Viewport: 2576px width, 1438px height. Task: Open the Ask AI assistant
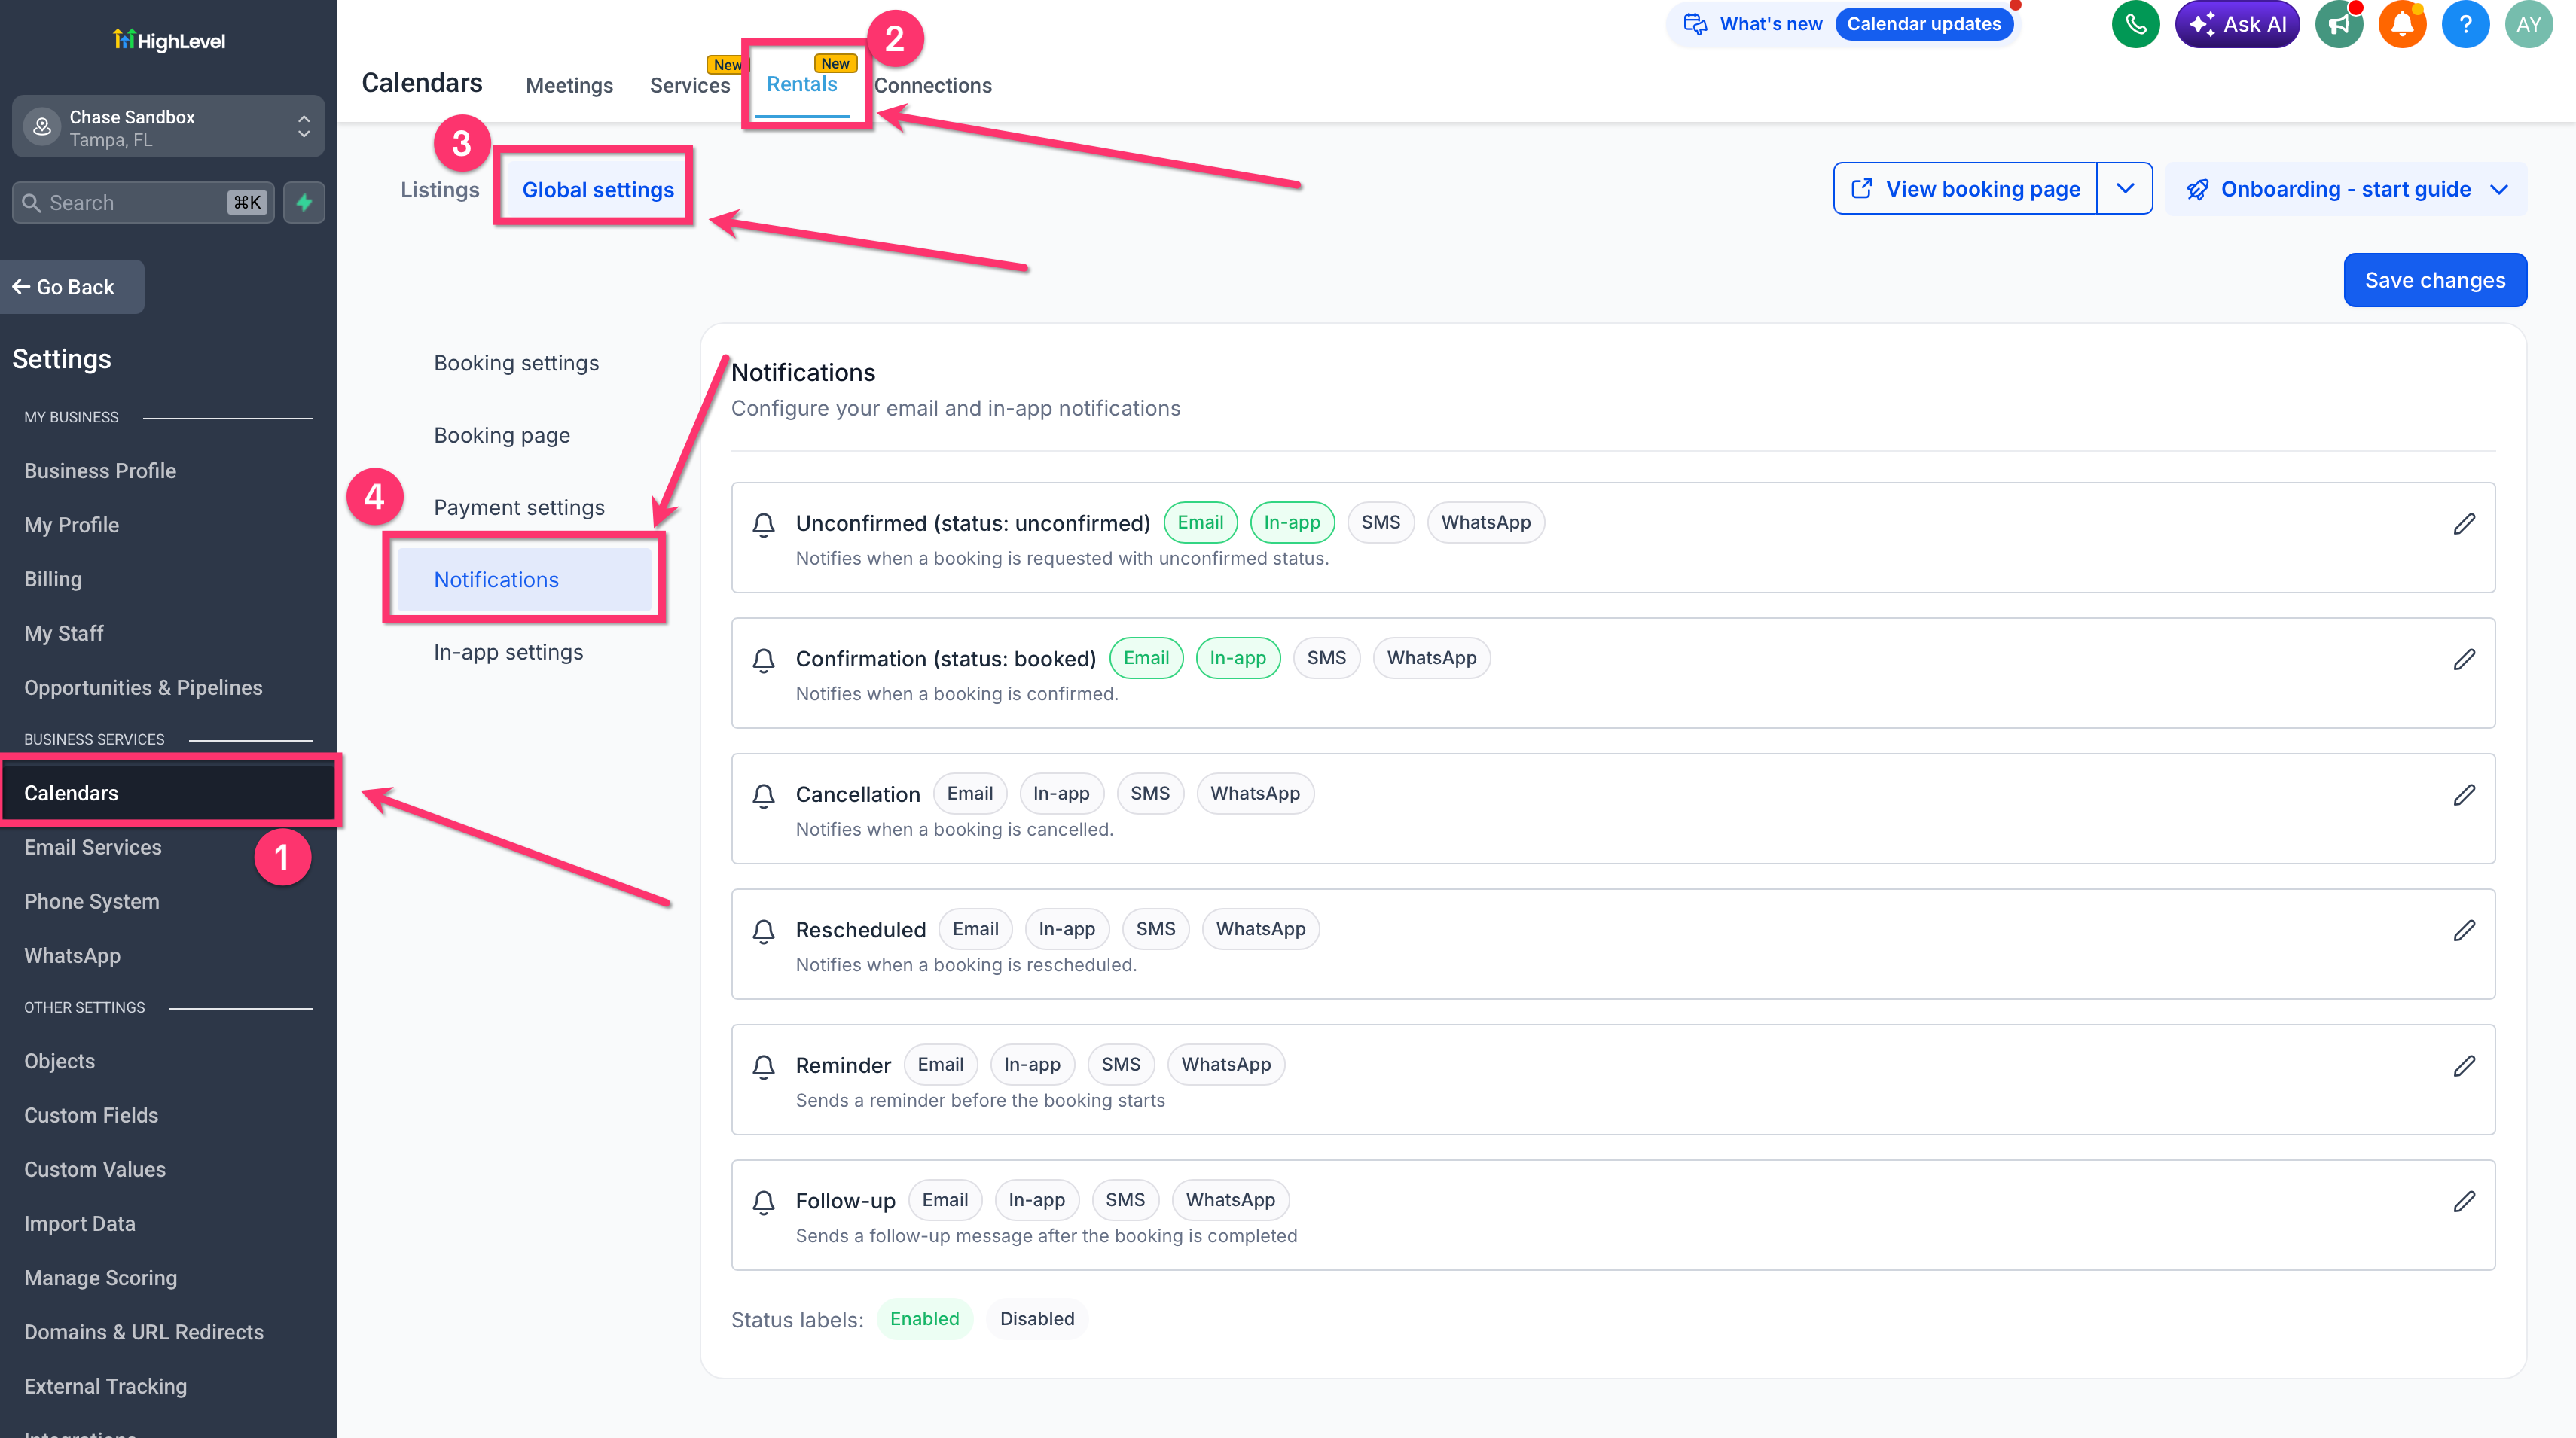point(2237,24)
